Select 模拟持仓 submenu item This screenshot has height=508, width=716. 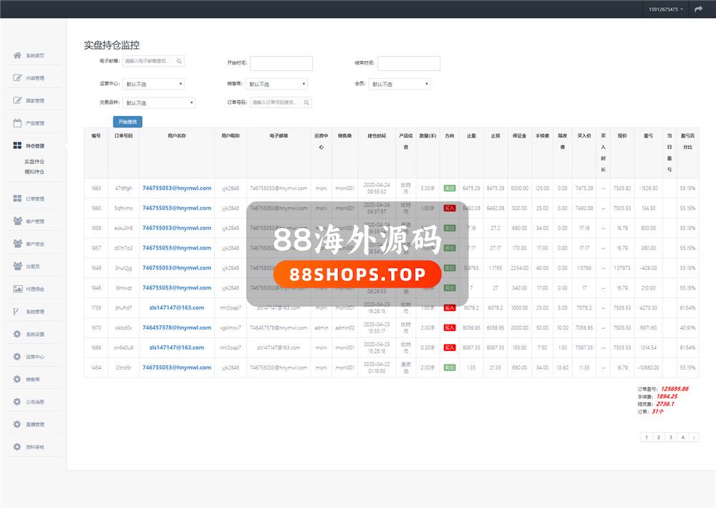[34, 172]
